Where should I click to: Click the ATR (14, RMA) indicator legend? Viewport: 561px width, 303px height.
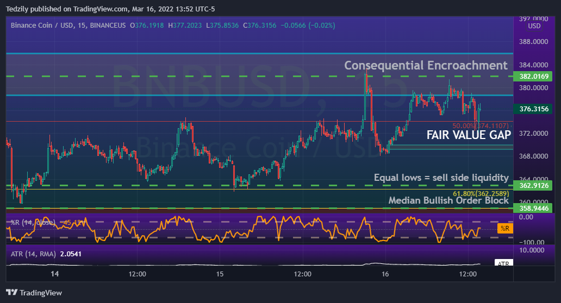pos(33,254)
